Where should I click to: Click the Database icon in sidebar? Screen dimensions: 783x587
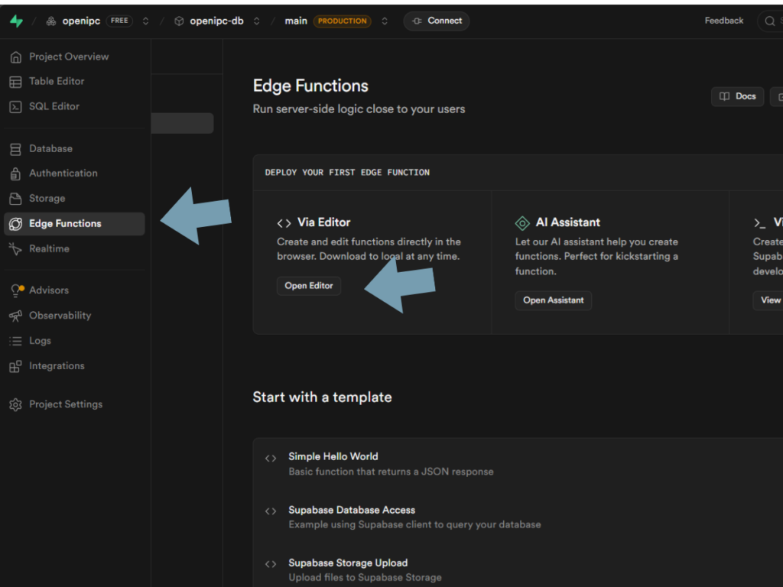click(15, 149)
